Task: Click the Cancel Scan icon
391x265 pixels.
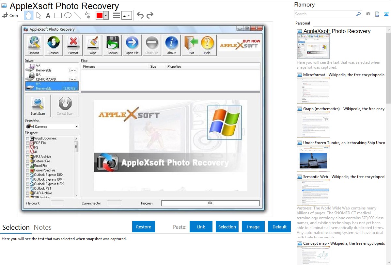Action: [x=65, y=106]
